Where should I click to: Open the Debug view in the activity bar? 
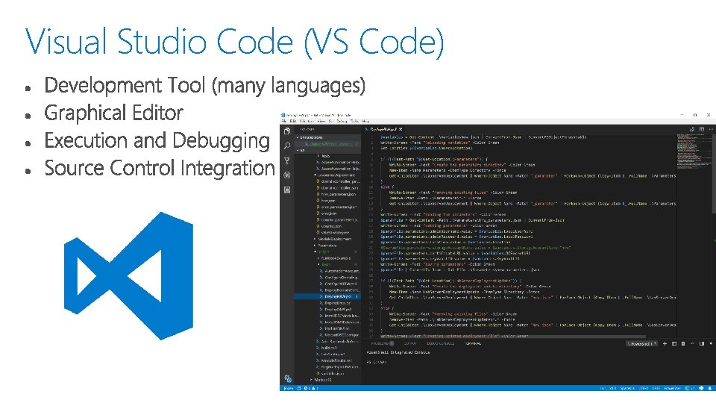click(x=286, y=175)
